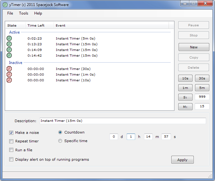Click the 0:14:09 time left value
The width and height of the screenshot is (215, 181).
coord(34,50)
